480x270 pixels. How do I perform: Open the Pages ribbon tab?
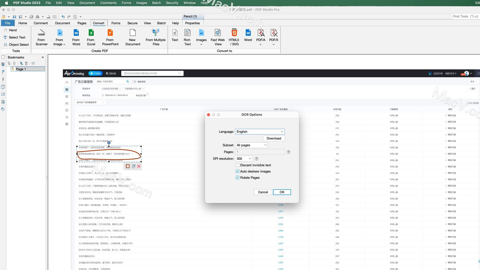pyautogui.click(x=82, y=23)
